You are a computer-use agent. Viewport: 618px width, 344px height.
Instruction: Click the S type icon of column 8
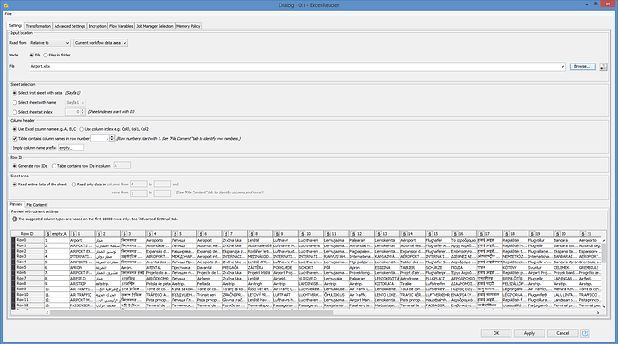[252, 234]
